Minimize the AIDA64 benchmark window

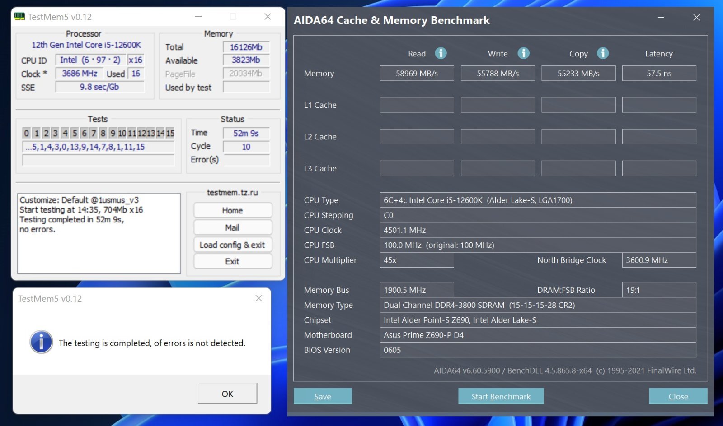(x=661, y=17)
